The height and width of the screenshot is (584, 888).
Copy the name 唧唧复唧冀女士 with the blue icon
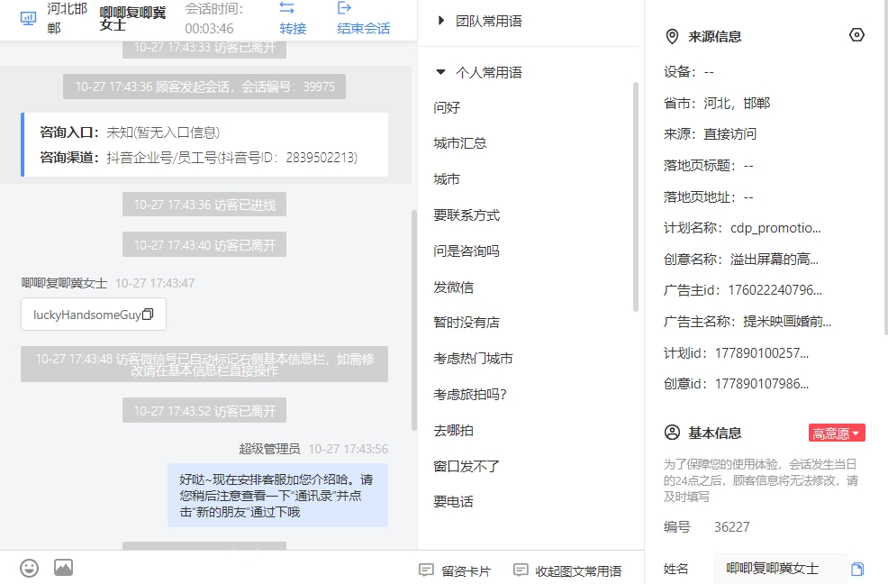tap(857, 569)
